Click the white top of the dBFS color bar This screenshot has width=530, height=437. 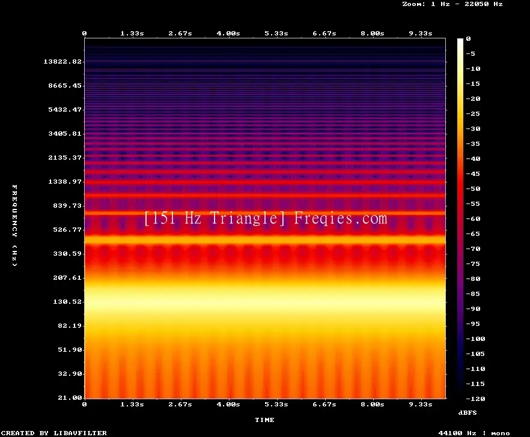click(460, 41)
